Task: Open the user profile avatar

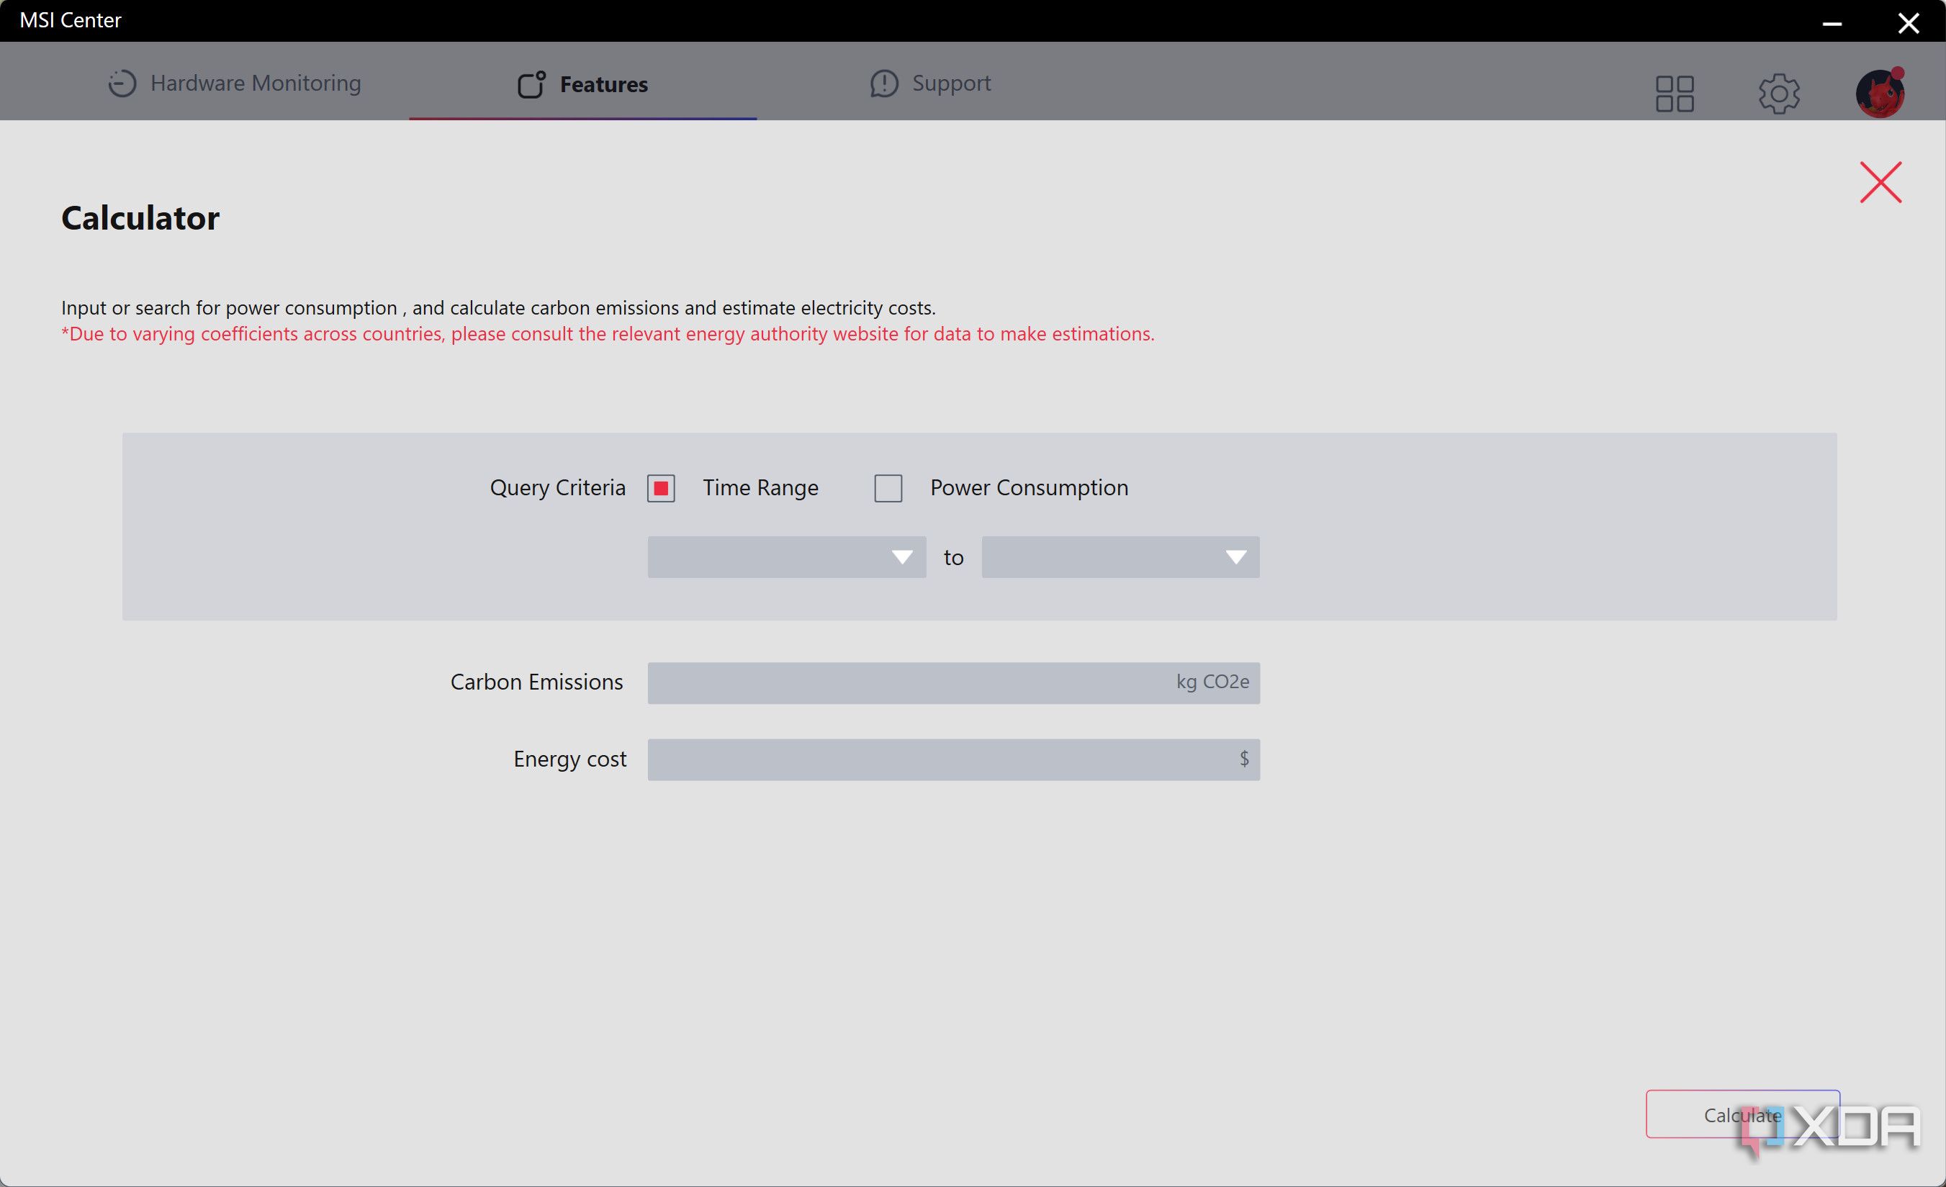Action: [x=1880, y=93]
